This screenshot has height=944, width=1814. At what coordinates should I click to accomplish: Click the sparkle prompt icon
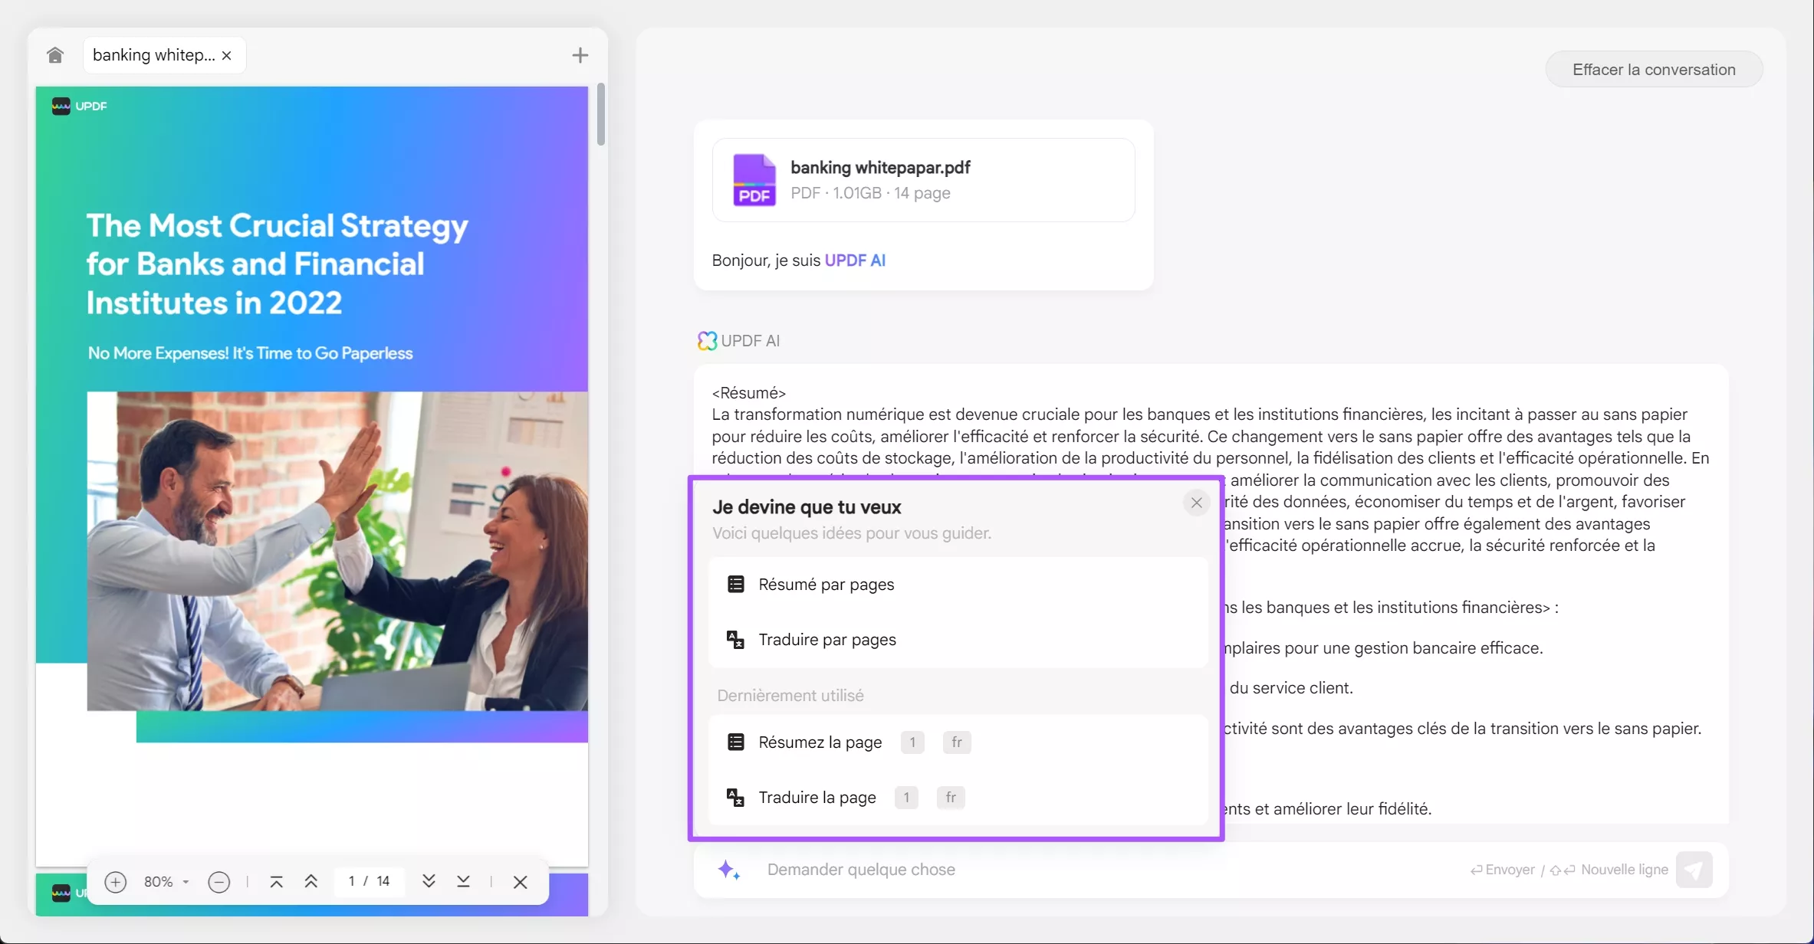point(728,870)
